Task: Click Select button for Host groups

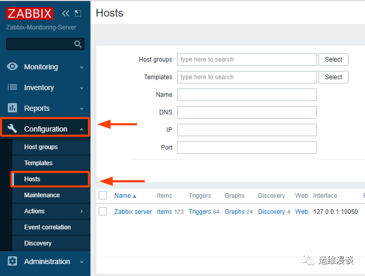Action: point(333,60)
